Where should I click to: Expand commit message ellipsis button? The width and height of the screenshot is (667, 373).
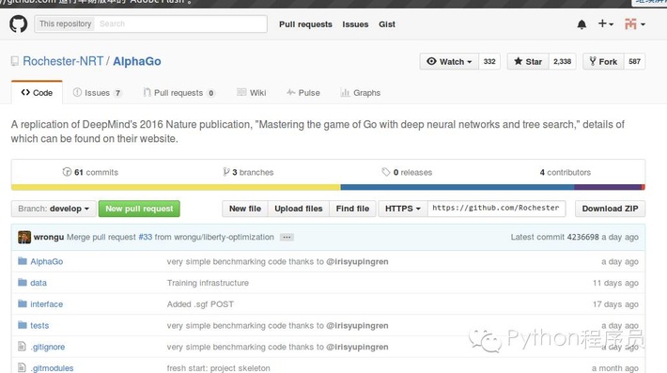coord(287,238)
